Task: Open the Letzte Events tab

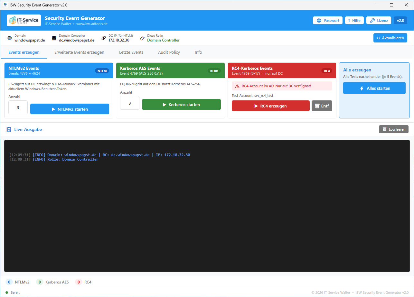Action: coord(131,52)
